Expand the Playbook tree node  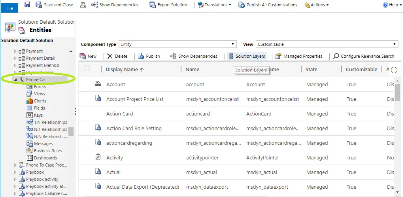(x=15, y=172)
